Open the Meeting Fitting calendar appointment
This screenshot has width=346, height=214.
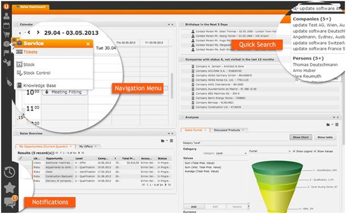[x=64, y=92]
